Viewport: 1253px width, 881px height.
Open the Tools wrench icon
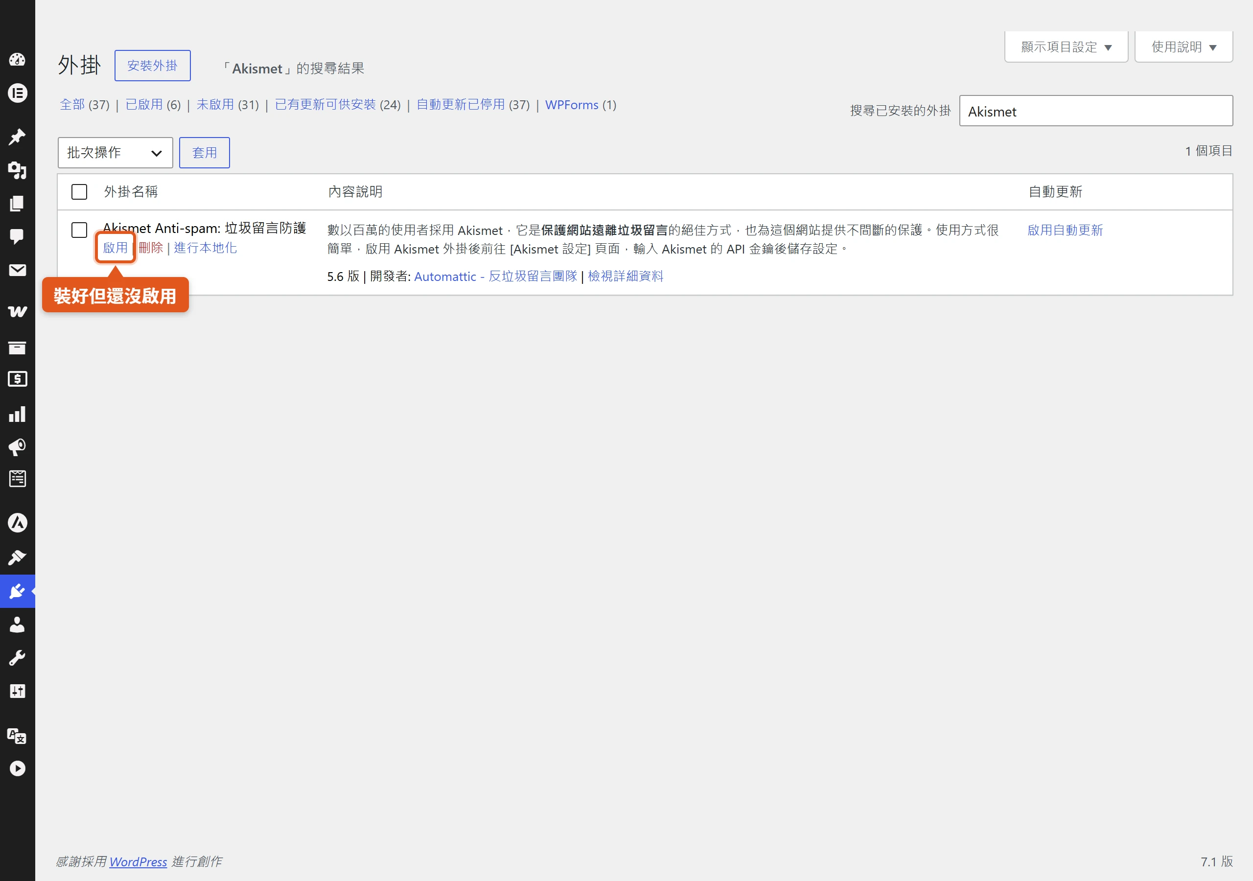pos(18,658)
